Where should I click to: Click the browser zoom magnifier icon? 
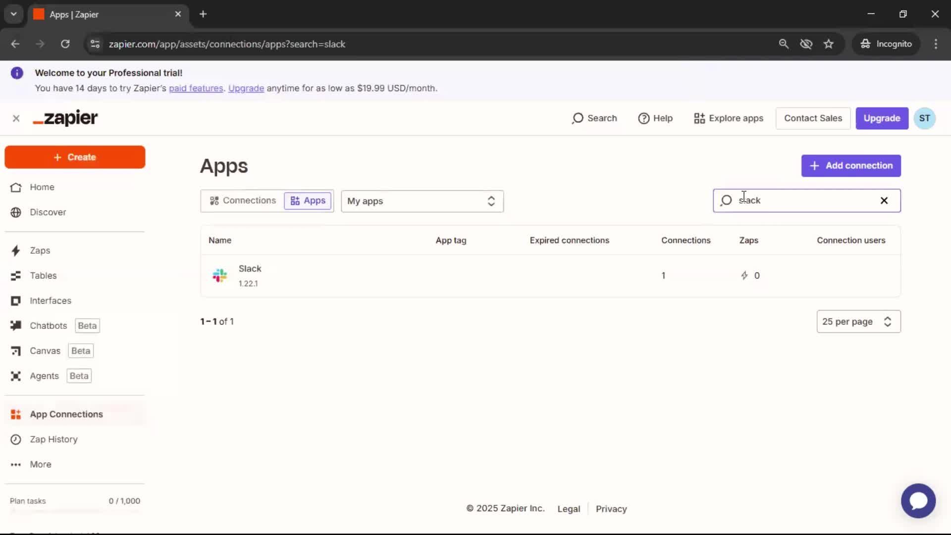tap(783, 44)
